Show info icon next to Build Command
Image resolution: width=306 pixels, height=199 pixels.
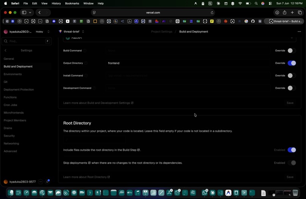tap(85, 51)
